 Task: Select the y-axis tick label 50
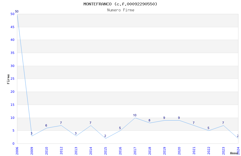point(12,14)
